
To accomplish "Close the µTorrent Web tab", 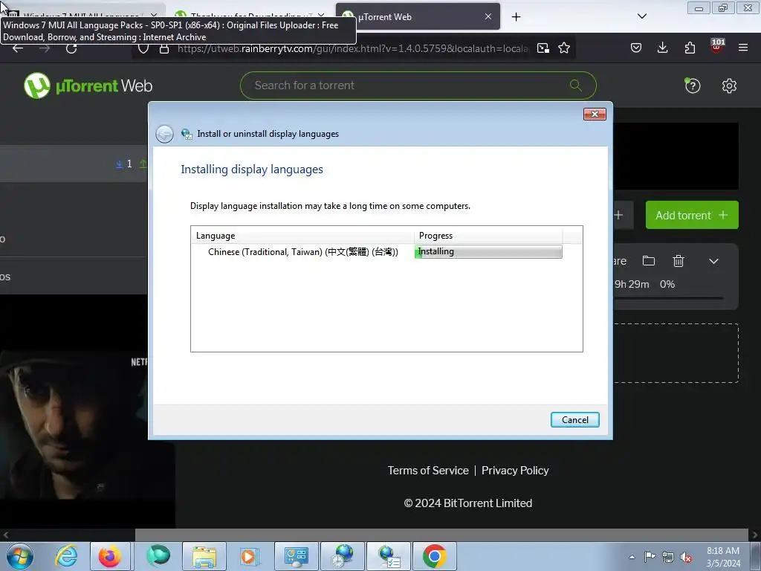I will (x=488, y=16).
